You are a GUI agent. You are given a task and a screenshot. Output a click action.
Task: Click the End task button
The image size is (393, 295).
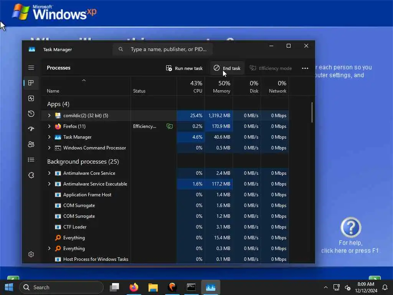coord(227,68)
